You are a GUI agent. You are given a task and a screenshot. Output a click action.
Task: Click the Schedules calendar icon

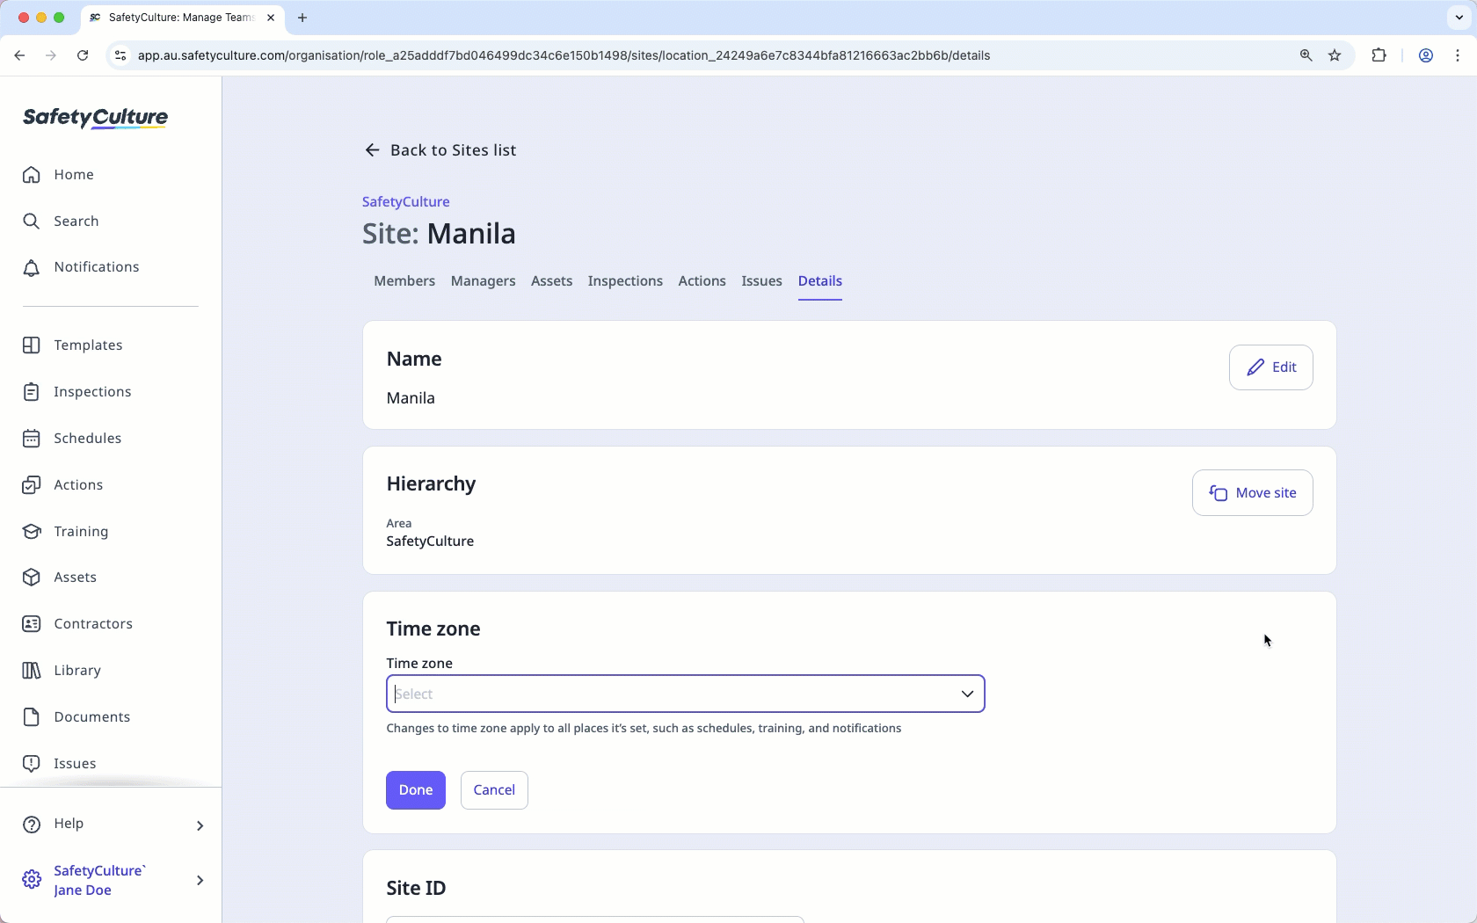click(32, 439)
